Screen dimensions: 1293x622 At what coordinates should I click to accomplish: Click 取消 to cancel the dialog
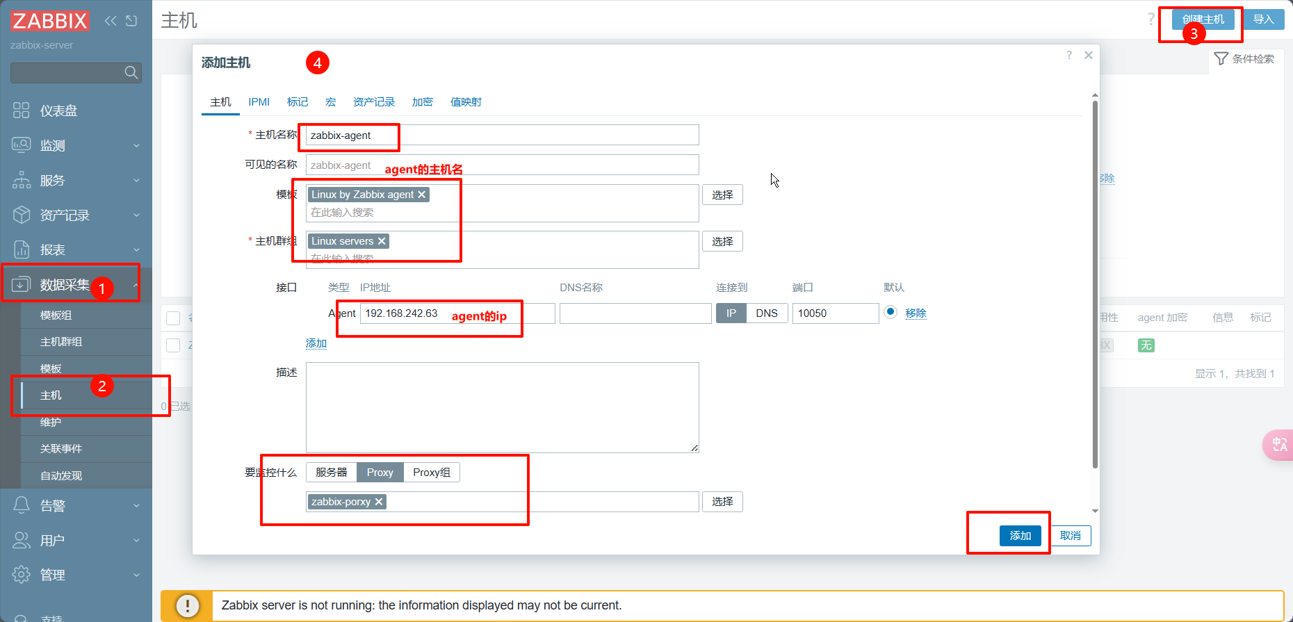1071,536
